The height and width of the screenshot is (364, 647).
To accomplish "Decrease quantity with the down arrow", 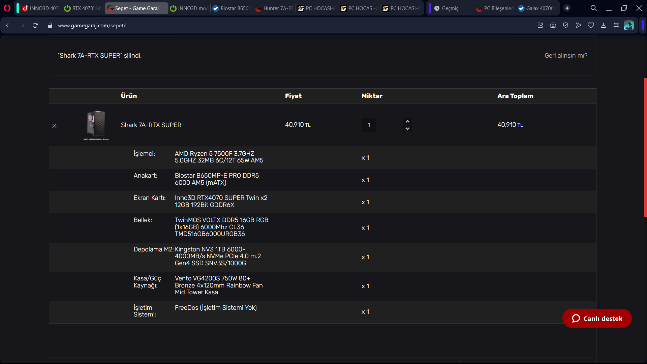I will tap(407, 129).
